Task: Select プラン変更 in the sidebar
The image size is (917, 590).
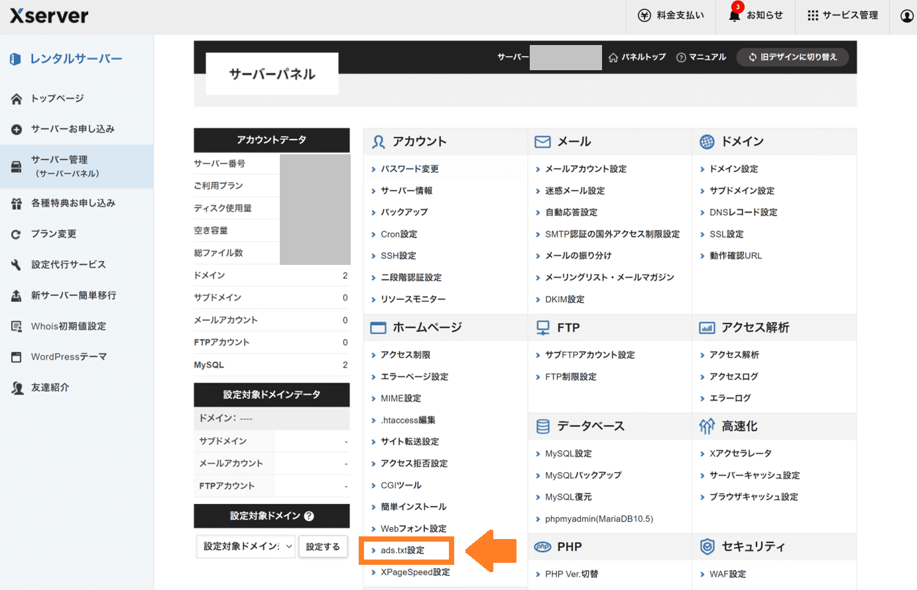Action: click(53, 234)
